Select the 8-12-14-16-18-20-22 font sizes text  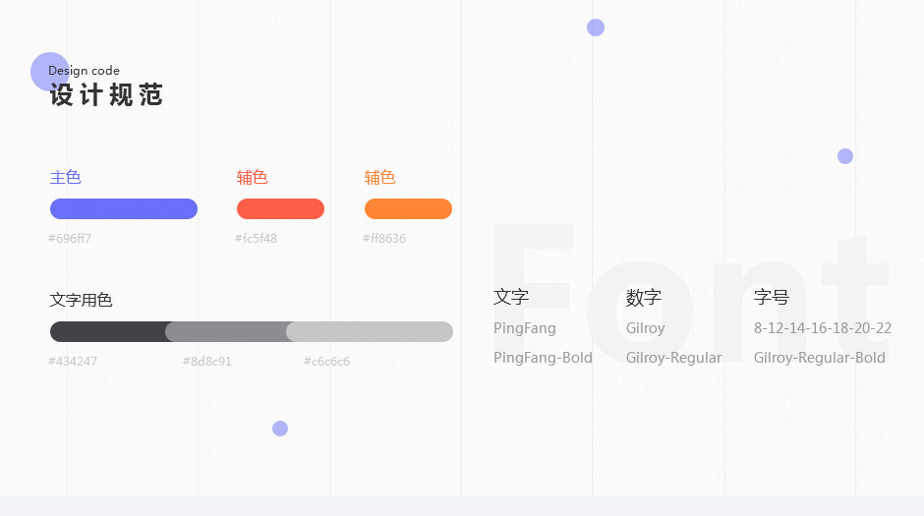(x=823, y=328)
